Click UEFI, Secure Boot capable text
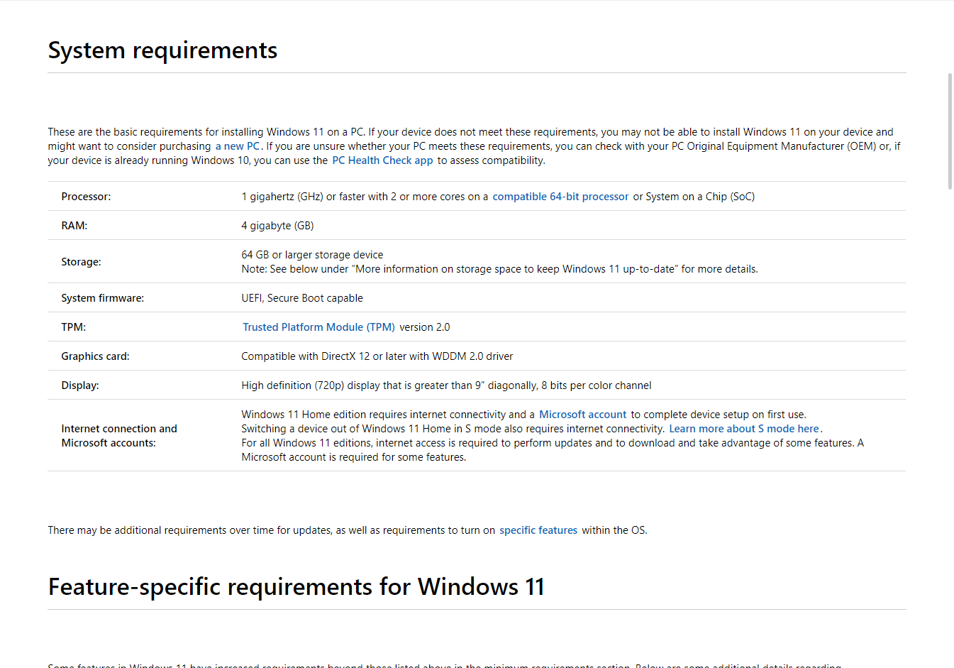 click(x=302, y=298)
